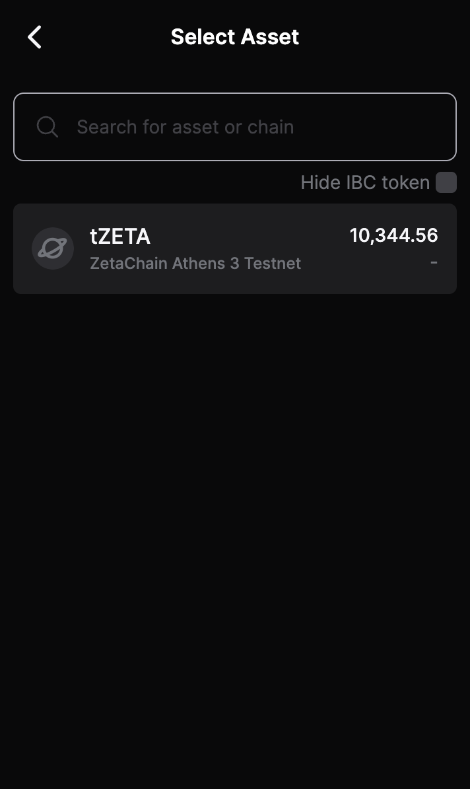Viewport: 470px width, 789px height.
Task: Focus the asset or chain search field
Action: 235,127
